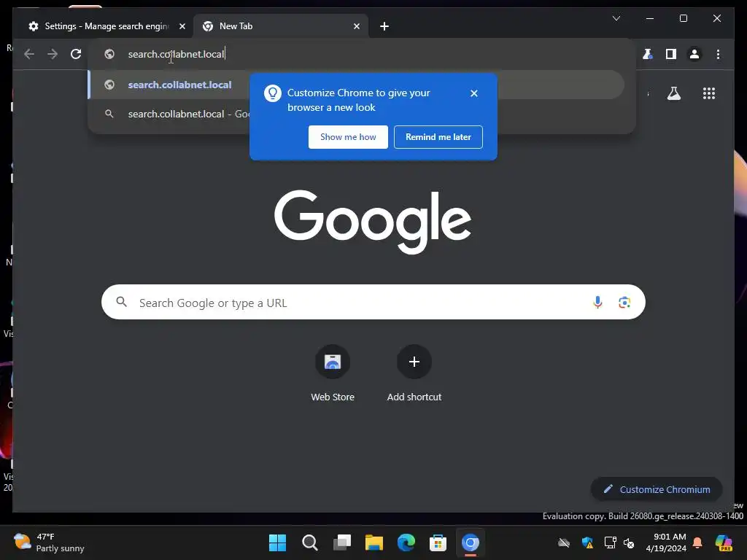Click the globe icon in the address bar
This screenshot has width=747, height=560.
coord(109,54)
